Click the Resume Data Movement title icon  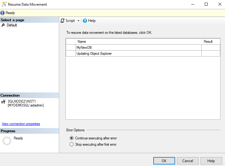(4, 4)
